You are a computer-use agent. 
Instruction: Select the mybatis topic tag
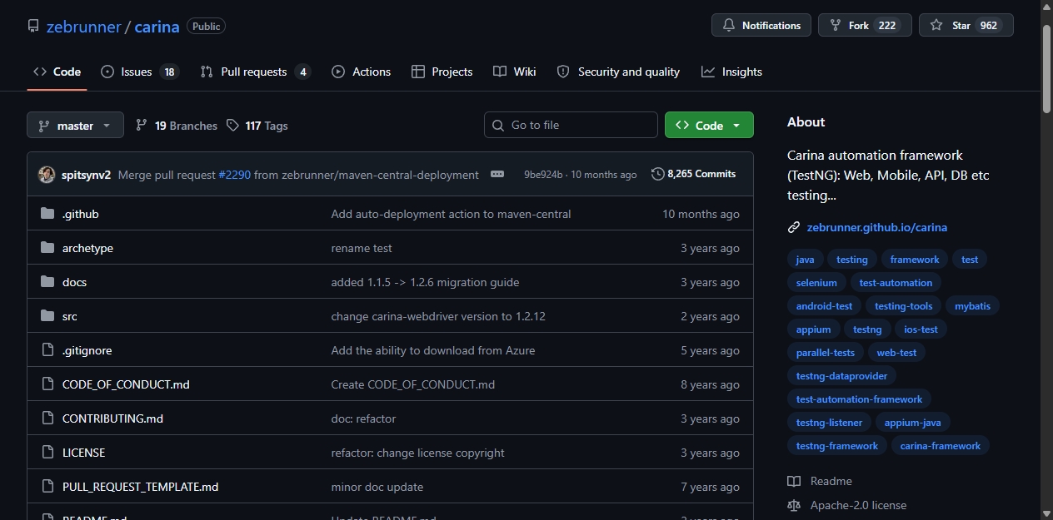click(x=972, y=306)
